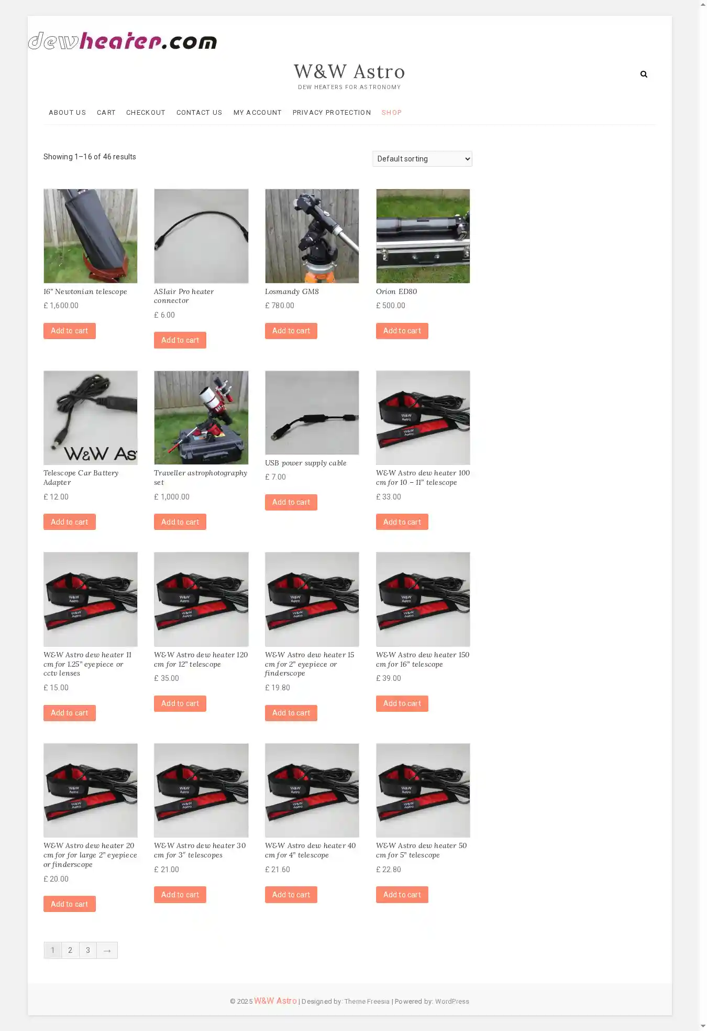Open the Theme Freesia footer link
Image resolution: width=707 pixels, height=1031 pixels.
(367, 1002)
